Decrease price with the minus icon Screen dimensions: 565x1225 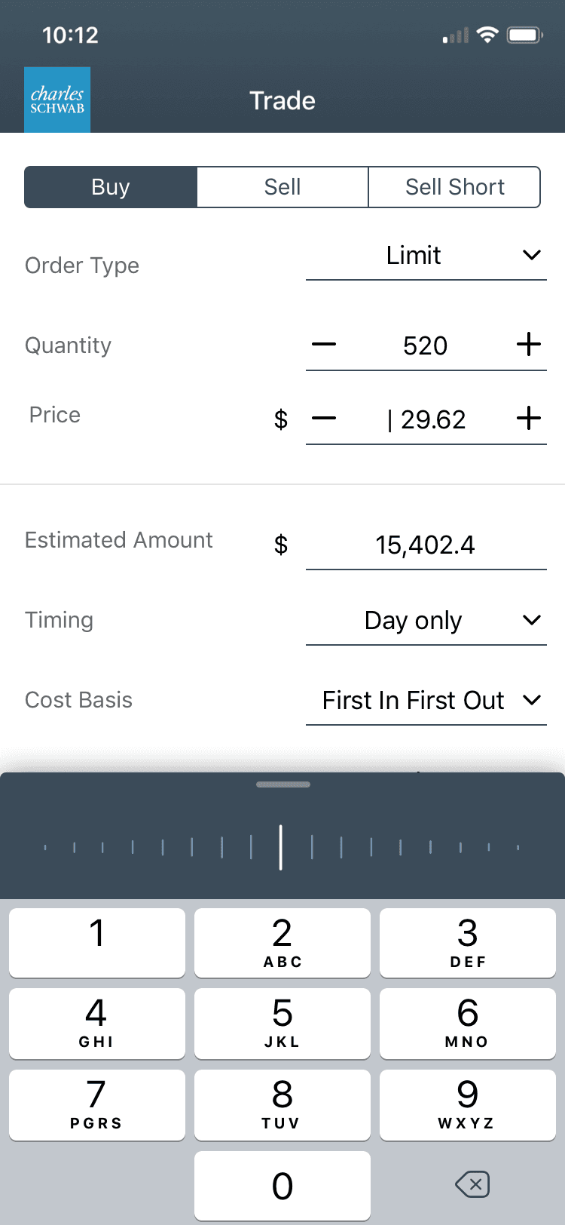coord(324,419)
